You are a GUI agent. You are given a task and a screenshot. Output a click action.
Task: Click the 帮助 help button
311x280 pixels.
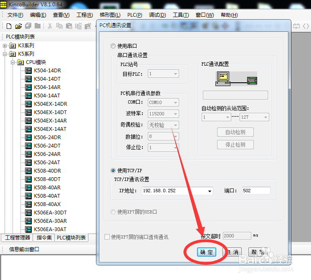pyautogui.click(x=258, y=252)
